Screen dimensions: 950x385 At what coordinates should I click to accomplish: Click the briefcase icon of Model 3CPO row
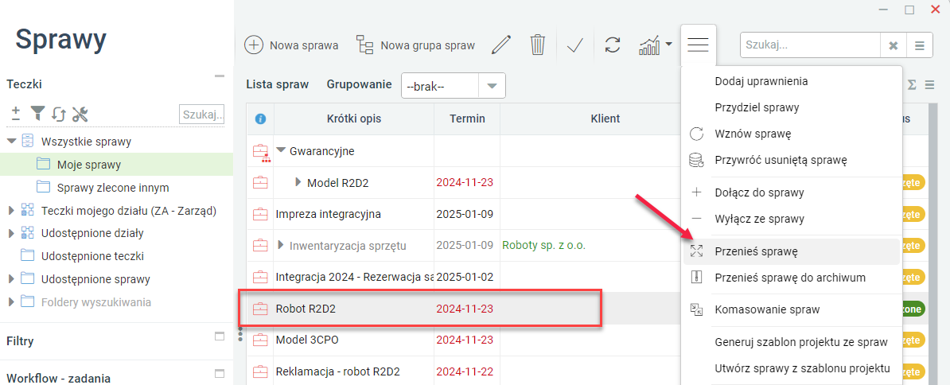[x=260, y=340]
